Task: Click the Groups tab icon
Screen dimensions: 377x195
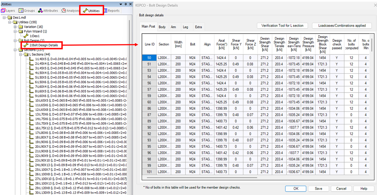Action: [x=27, y=11]
